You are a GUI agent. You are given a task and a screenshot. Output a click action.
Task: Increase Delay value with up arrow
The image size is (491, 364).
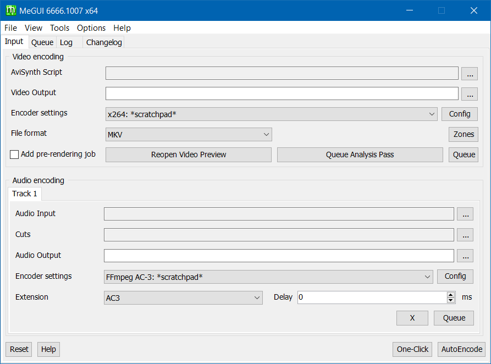[451, 295]
